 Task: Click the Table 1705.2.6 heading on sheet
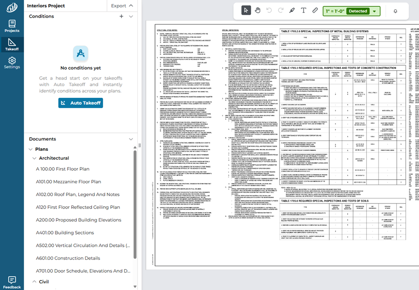(324, 31)
